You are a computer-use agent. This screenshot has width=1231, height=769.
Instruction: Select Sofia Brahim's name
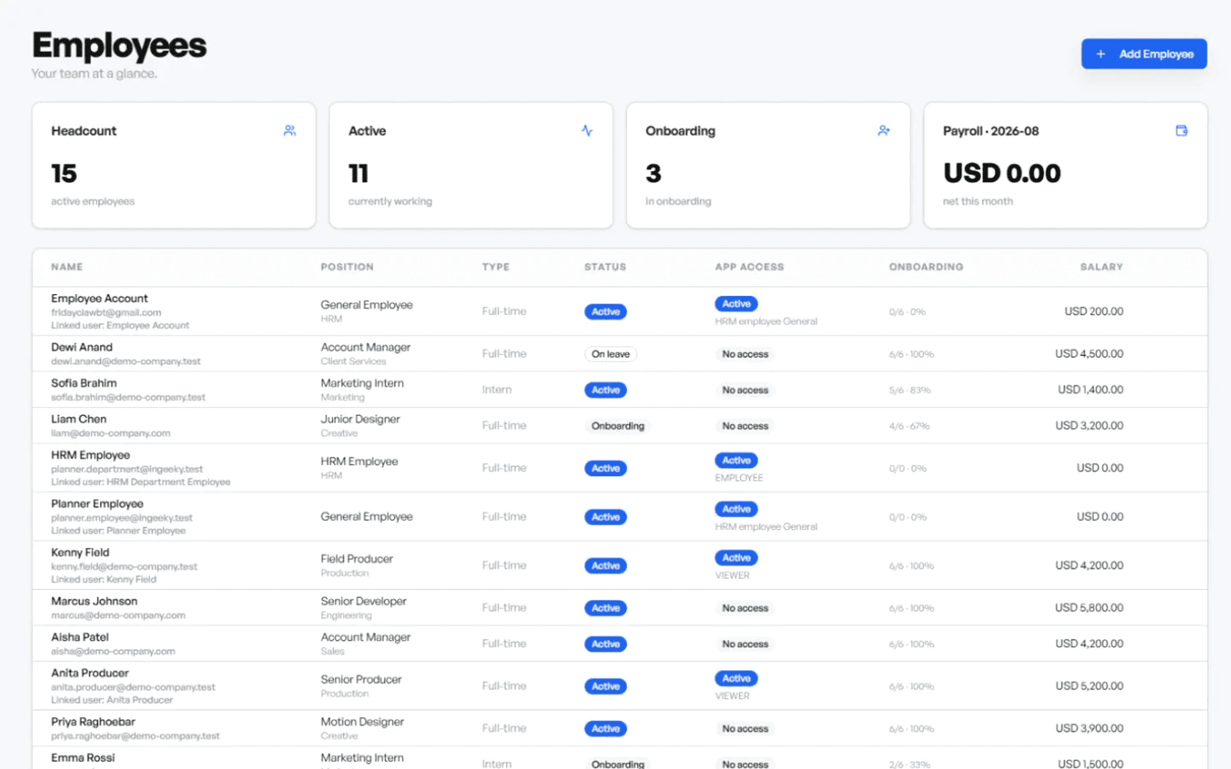[x=84, y=383]
